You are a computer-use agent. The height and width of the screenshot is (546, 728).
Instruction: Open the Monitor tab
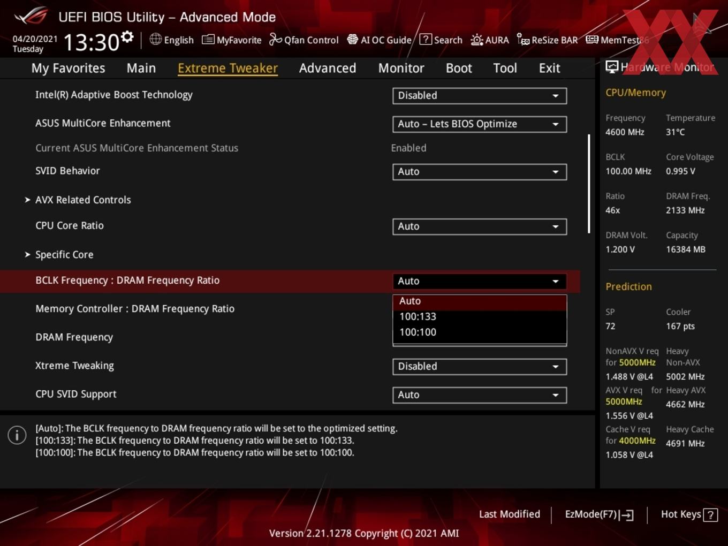pos(401,68)
